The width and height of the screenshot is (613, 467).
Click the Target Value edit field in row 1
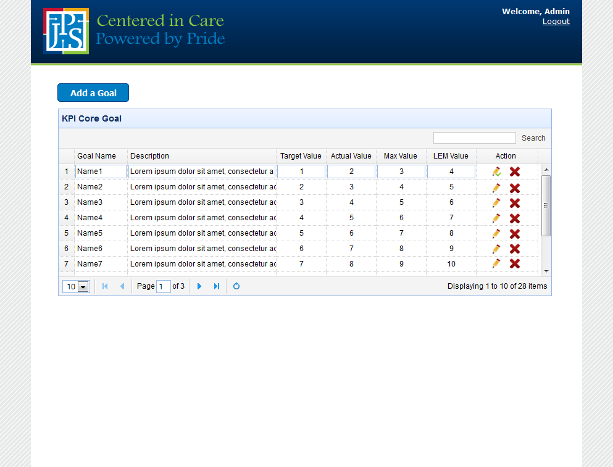301,172
